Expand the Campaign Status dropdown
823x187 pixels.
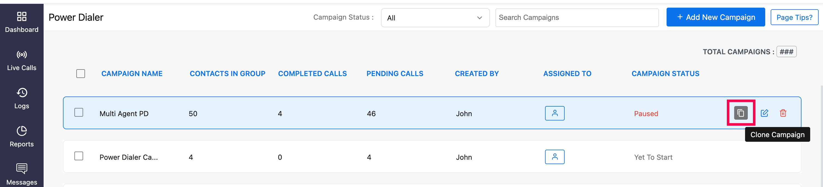click(x=435, y=18)
